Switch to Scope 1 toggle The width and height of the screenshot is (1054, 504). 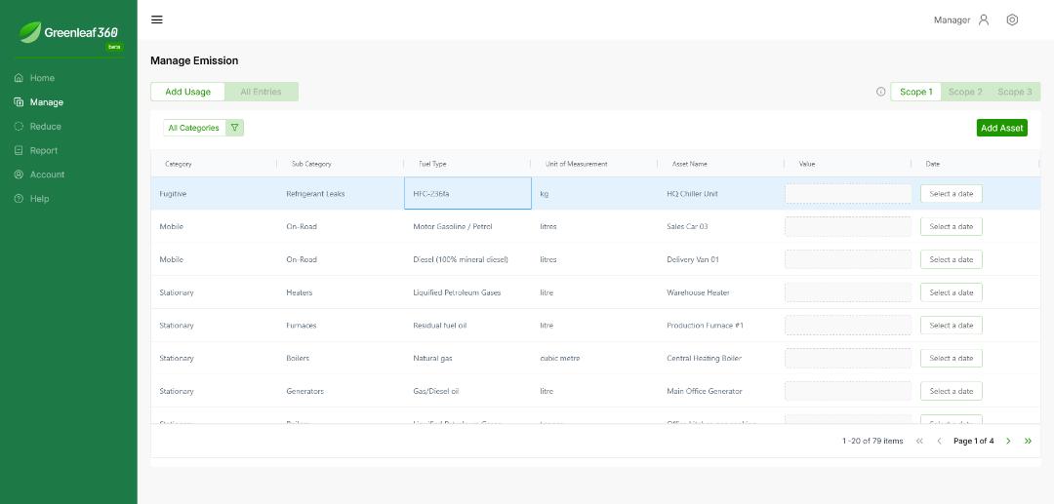click(x=915, y=92)
